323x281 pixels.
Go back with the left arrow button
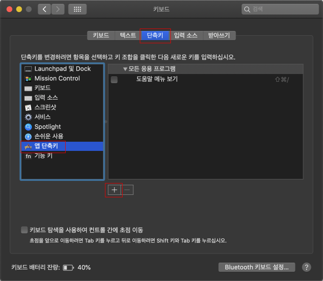pyautogui.click(x=44, y=9)
